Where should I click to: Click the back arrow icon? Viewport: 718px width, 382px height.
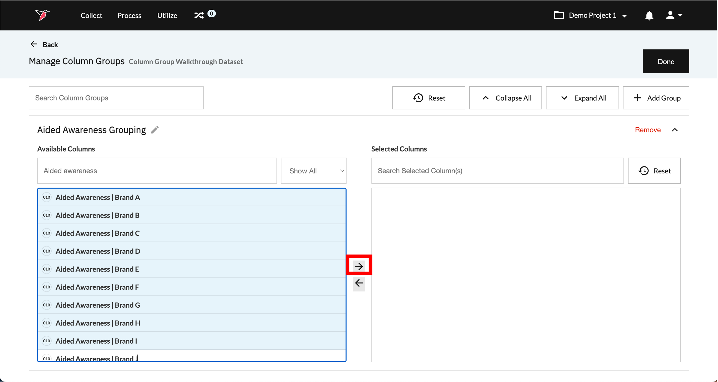[34, 44]
